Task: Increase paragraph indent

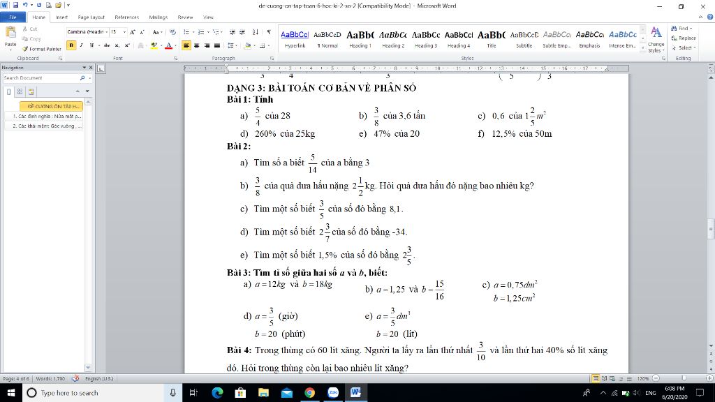Action: pyautogui.click(x=242, y=32)
